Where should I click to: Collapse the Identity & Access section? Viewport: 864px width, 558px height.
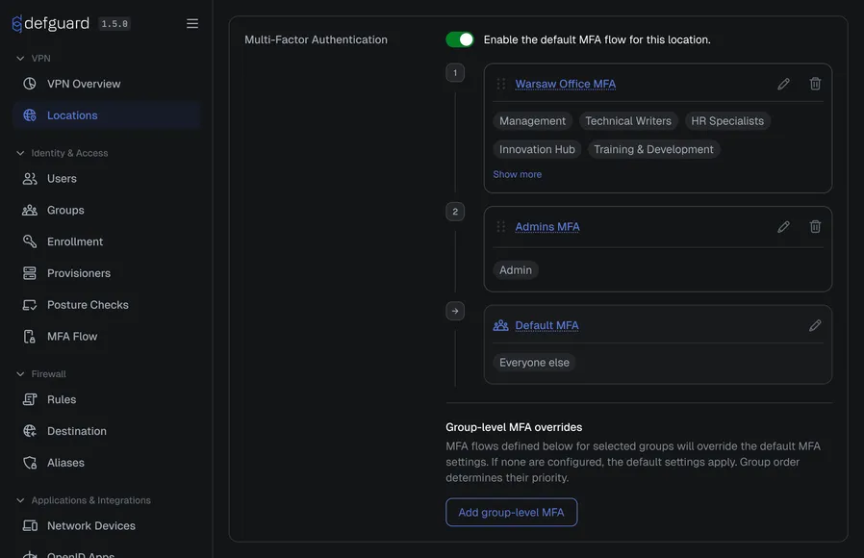coord(20,153)
